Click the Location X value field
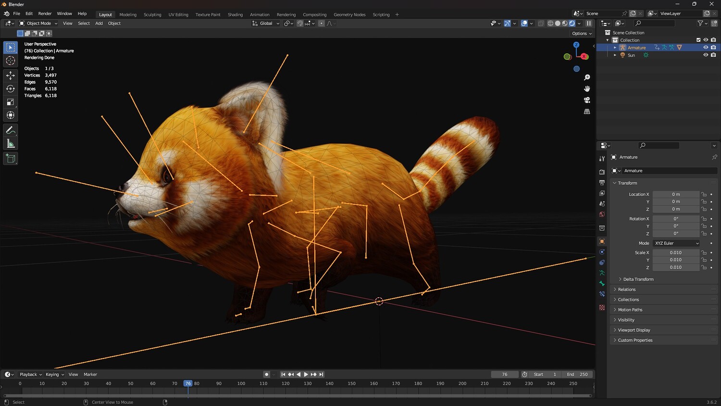The image size is (721, 406). pyautogui.click(x=676, y=194)
